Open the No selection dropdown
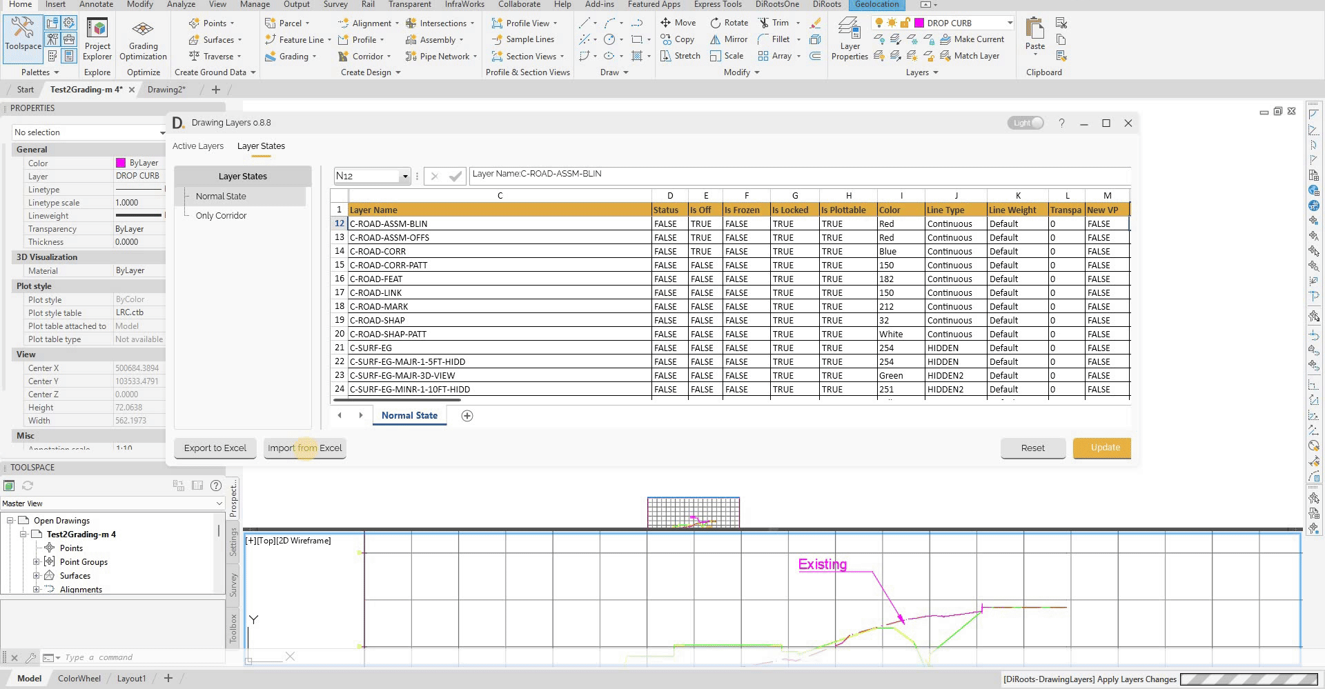 (x=161, y=132)
